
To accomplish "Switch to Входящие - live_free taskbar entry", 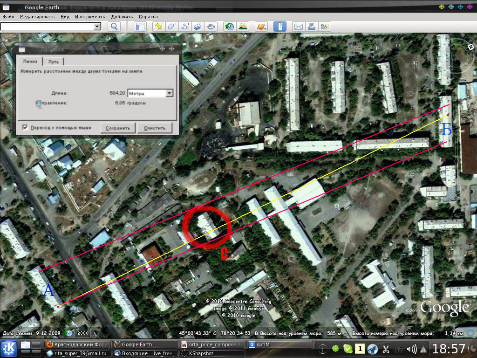I will [x=145, y=353].
